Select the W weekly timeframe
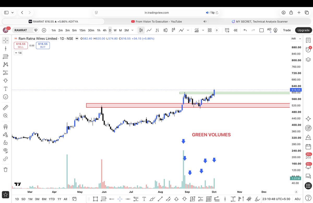Screen dimensions: 313x203 click(115, 30)
